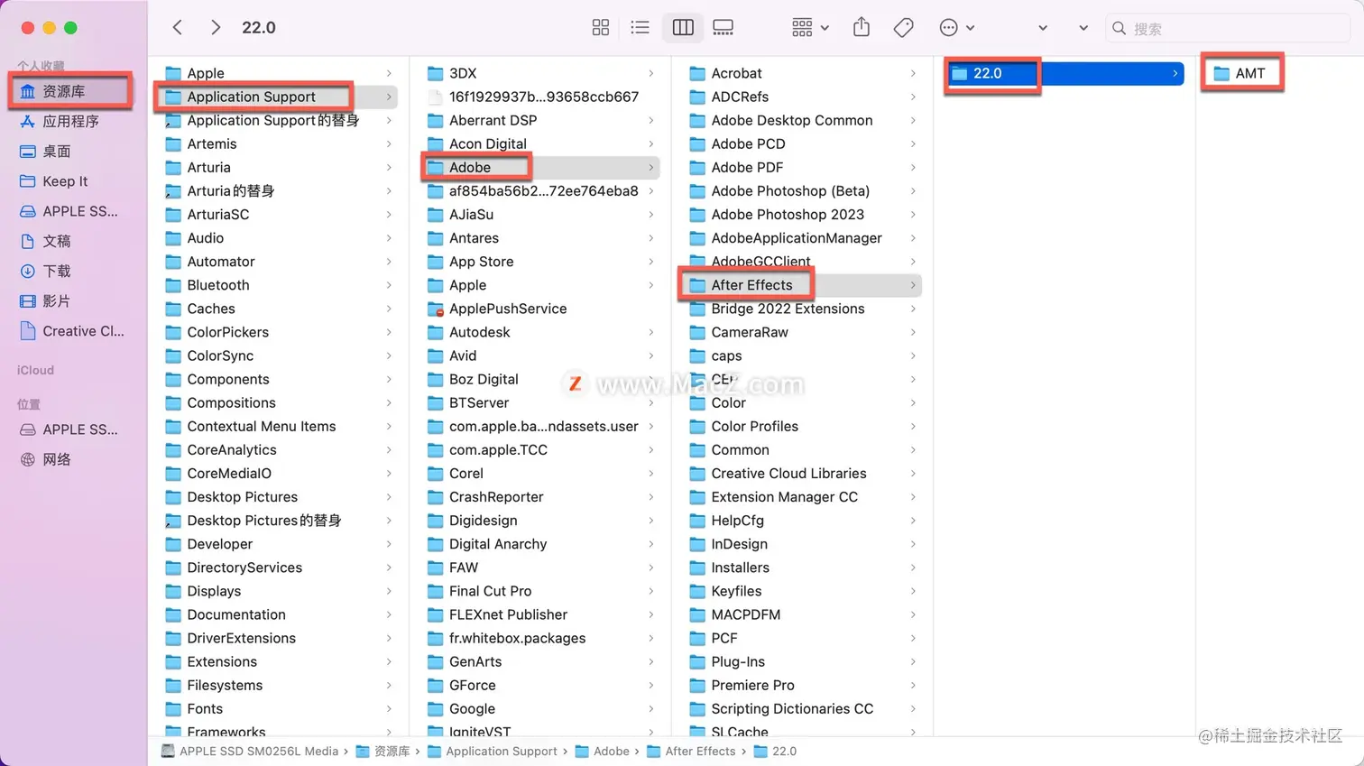Open the more actions ellipsis menu

pyautogui.click(x=956, y=28)
